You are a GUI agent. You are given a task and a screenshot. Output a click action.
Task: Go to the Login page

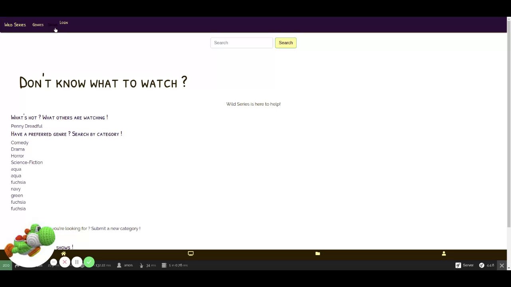pos(63,23)
